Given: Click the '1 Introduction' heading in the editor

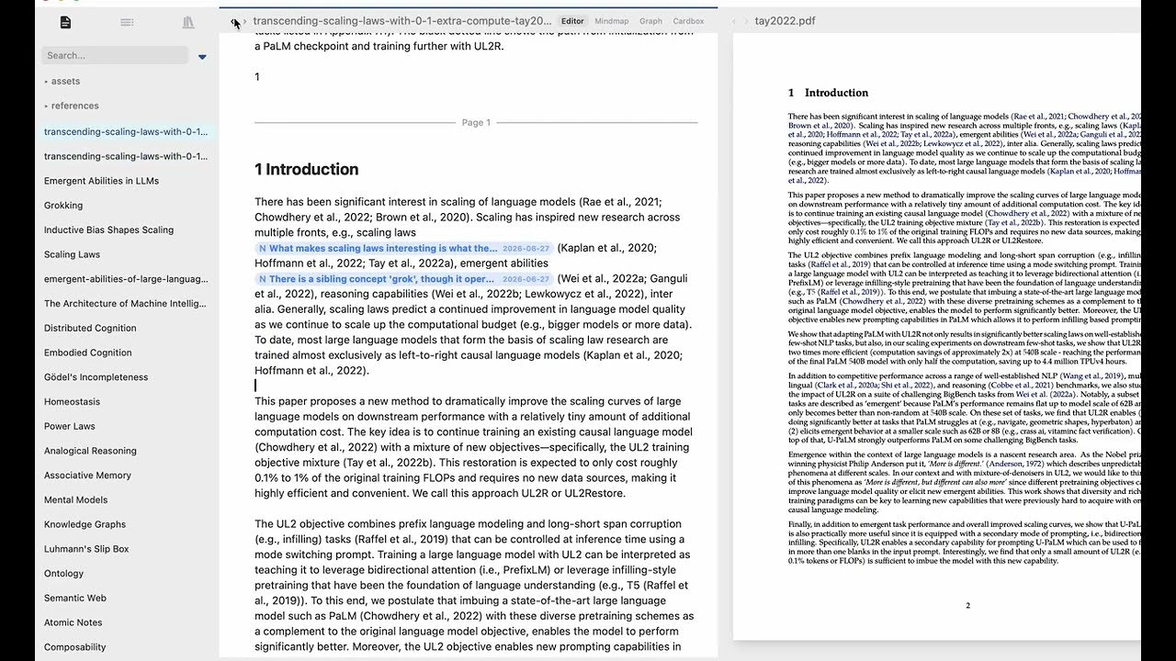Looking at the screenshot, I should pyautogui.click(x=306, y=169).
